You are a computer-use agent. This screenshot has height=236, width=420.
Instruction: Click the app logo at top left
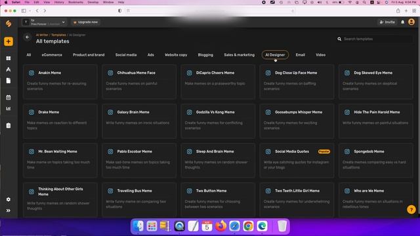pyautogui.click(x=9, y=24)
